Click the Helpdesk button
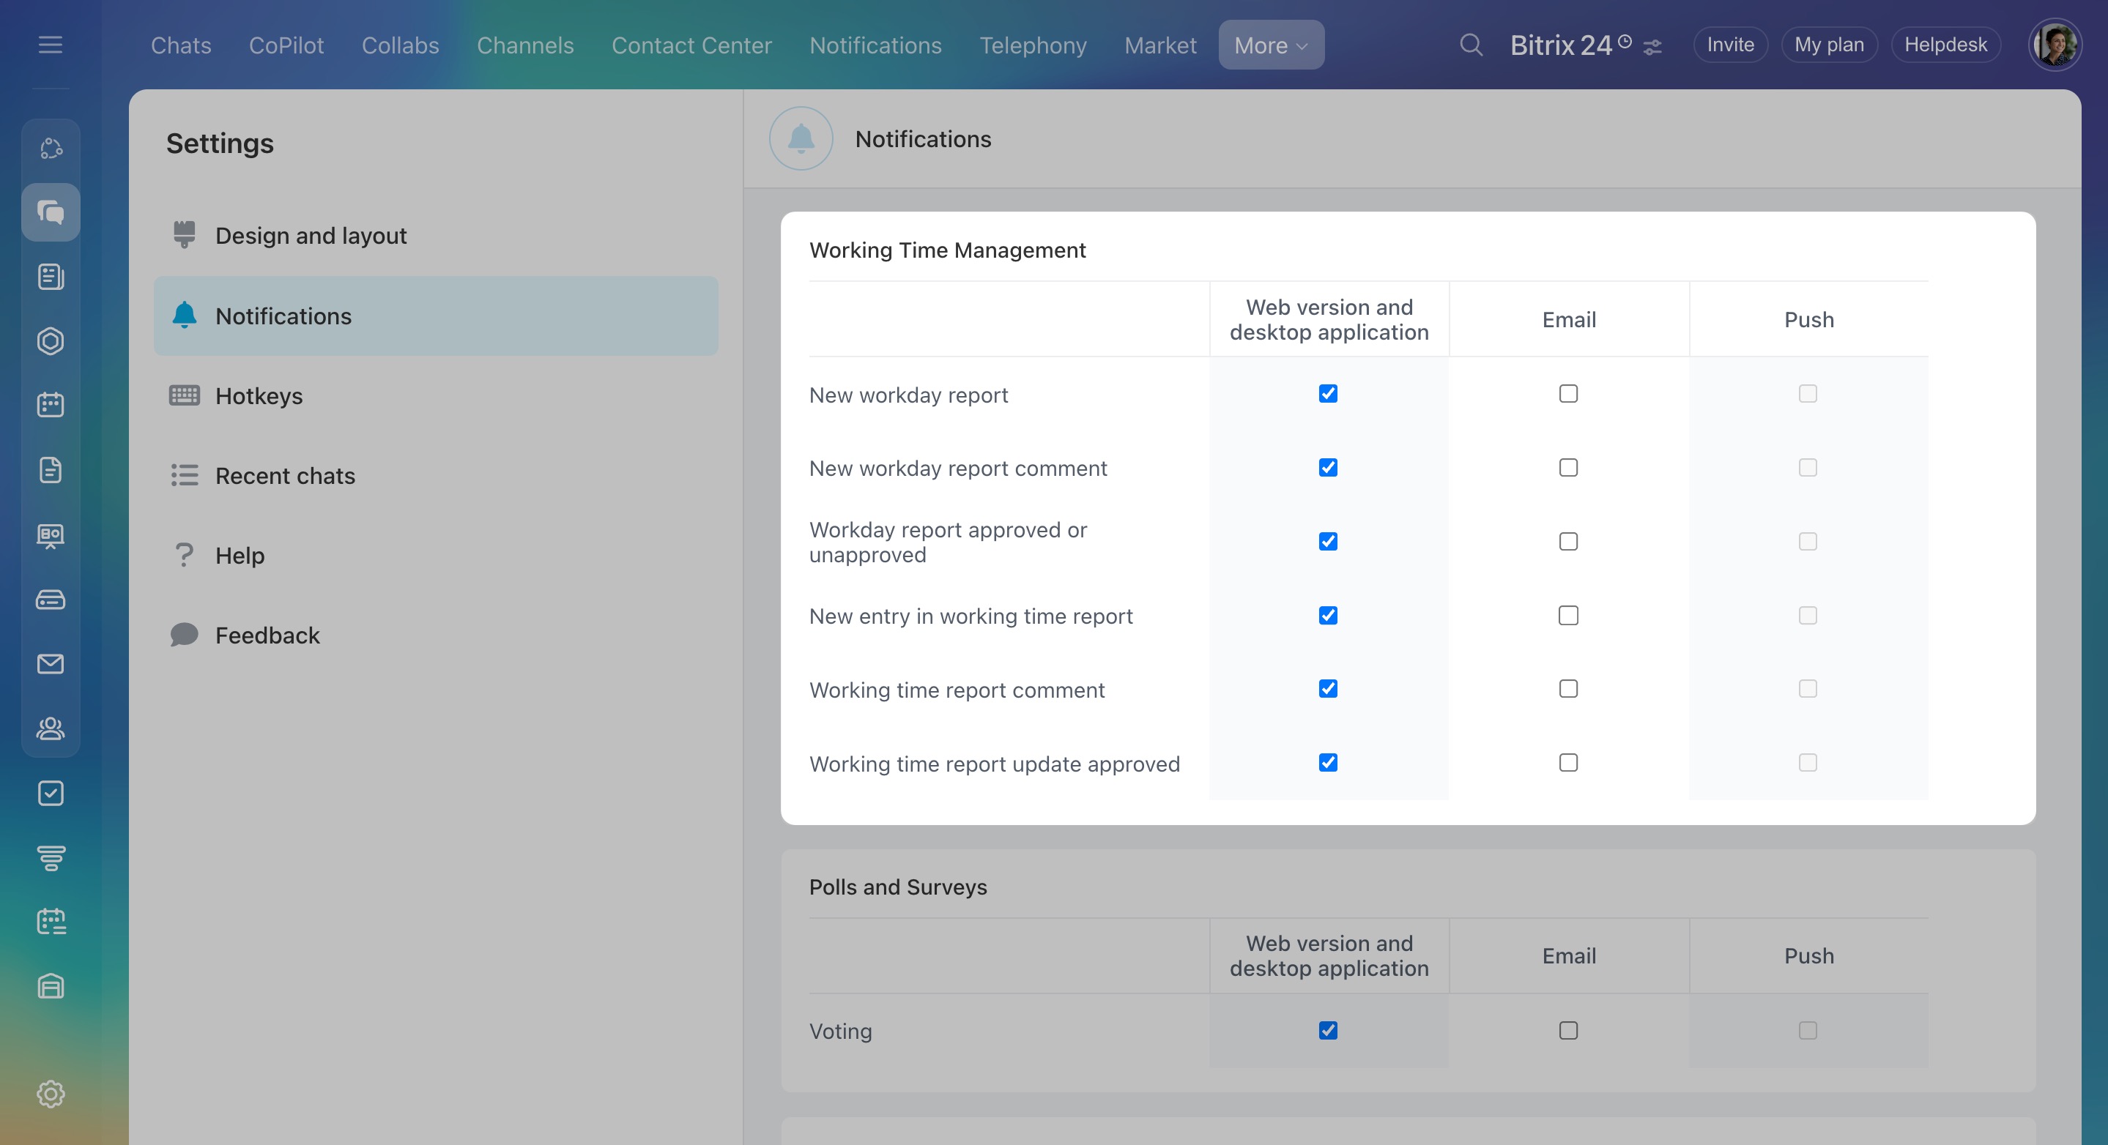This screenshot has height=1145, width=2108. point(1945,44)
